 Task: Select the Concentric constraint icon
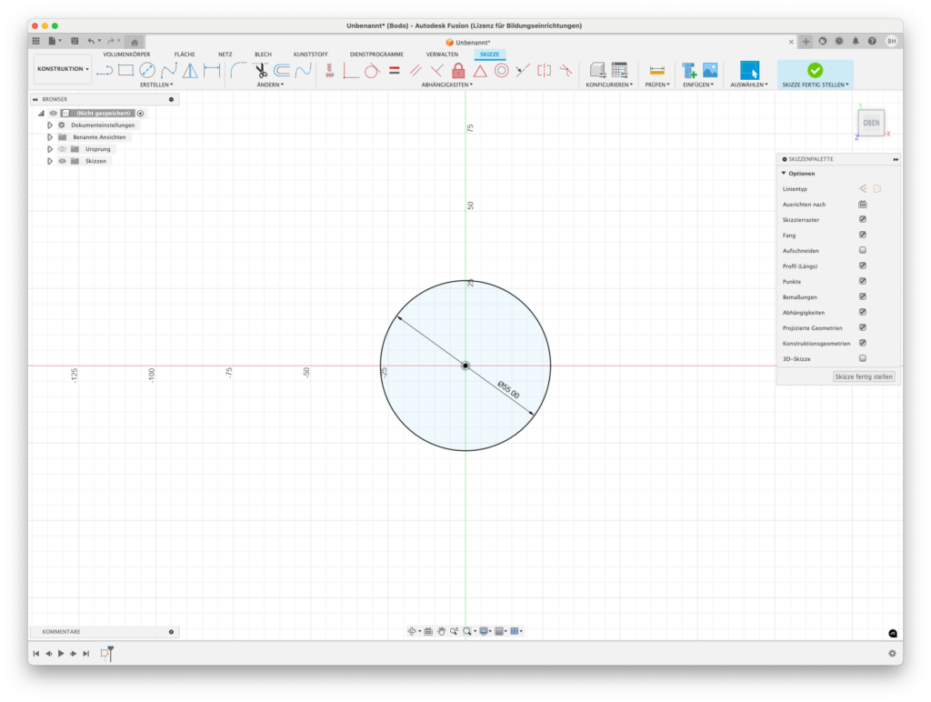501,70
